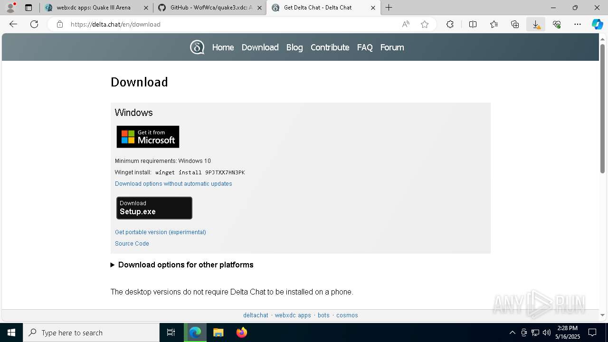View site information lock icon
This screenshot has width=608, height=342.
(60, 24)
